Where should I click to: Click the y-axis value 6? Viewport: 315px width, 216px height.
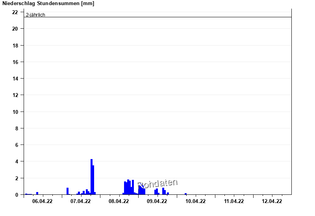tap(16, 145)
